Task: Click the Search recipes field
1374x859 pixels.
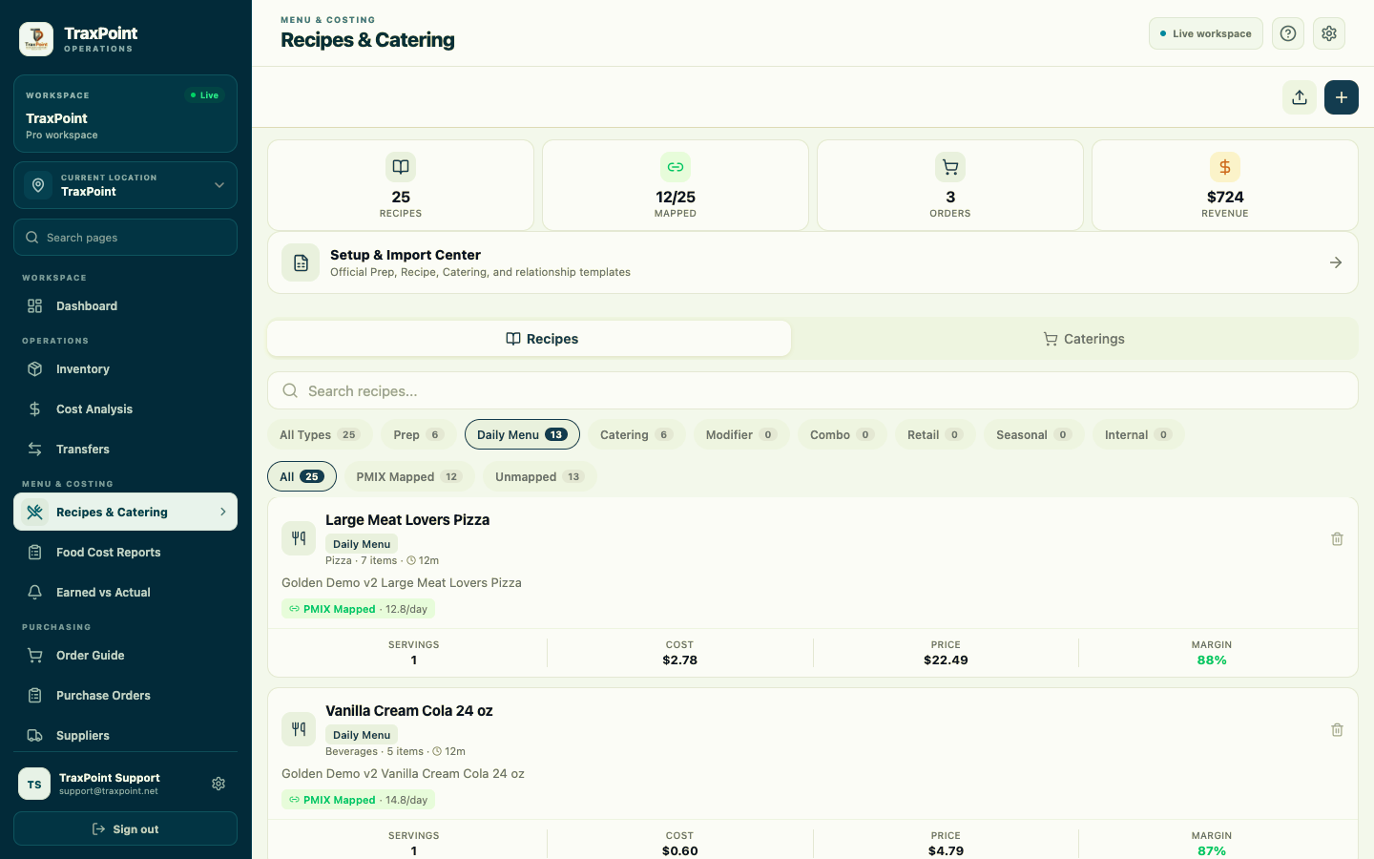Action: 813,390
